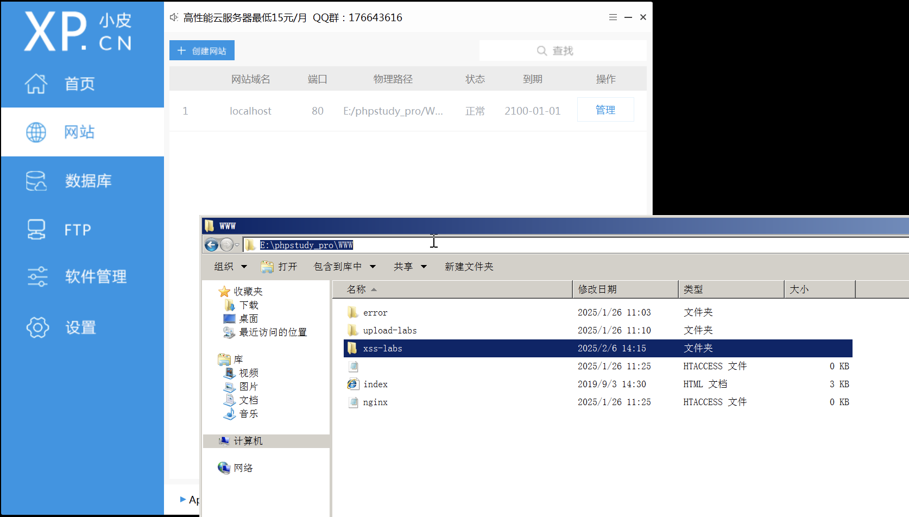Screen dimensions: 909x517
Task: Click the speaker announcement icon
Action: point(174,17)
